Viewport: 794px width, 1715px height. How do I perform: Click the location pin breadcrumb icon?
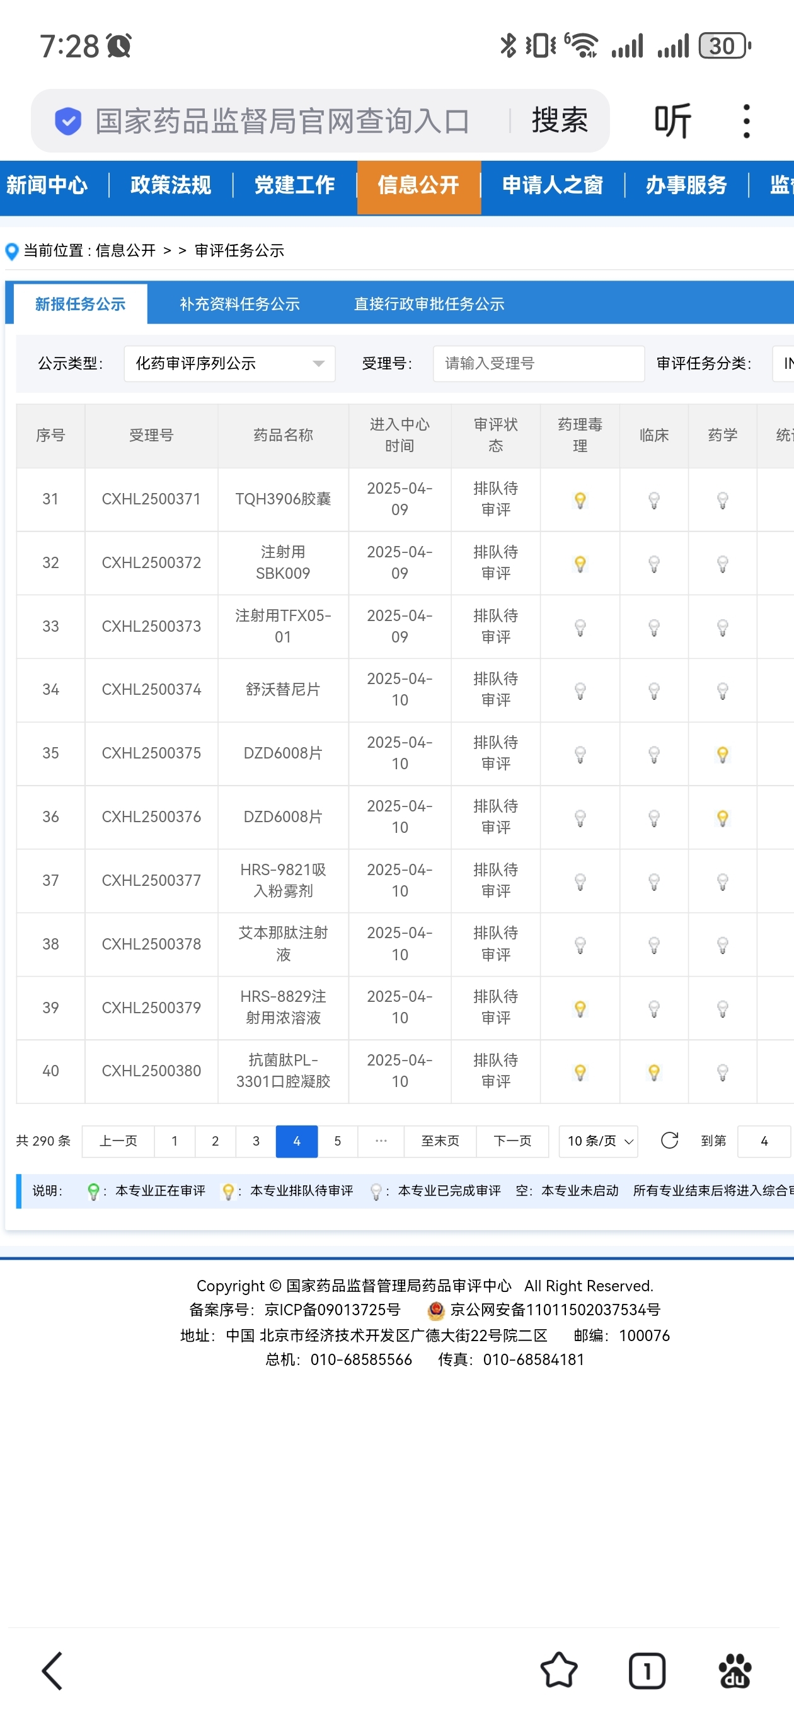[x=11, y=252]
